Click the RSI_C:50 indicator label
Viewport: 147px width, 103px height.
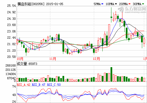(54, 85)
